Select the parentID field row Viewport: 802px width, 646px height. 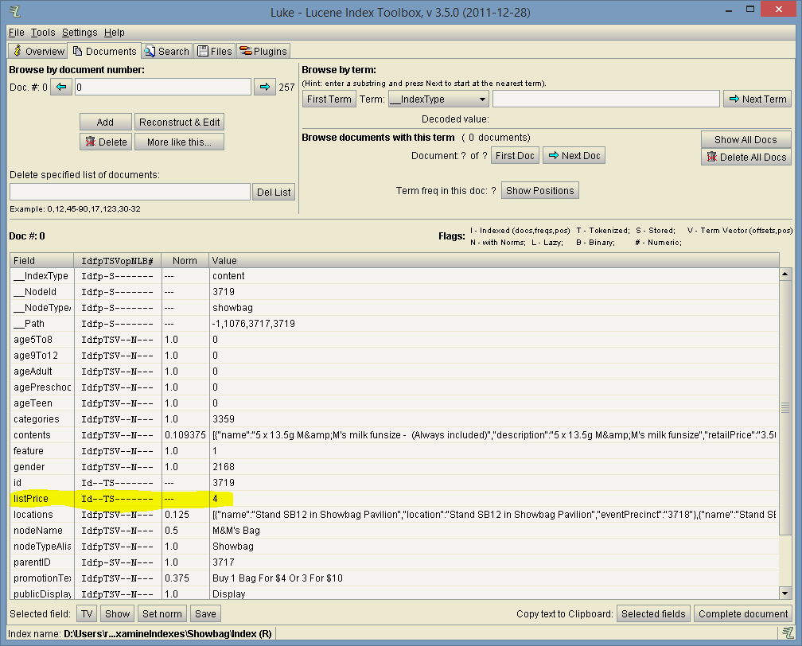(394, 562)
